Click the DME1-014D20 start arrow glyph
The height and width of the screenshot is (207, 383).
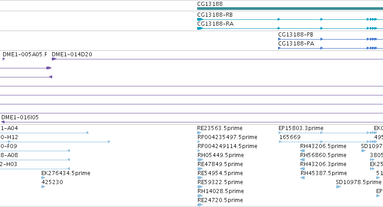(54, 59)
